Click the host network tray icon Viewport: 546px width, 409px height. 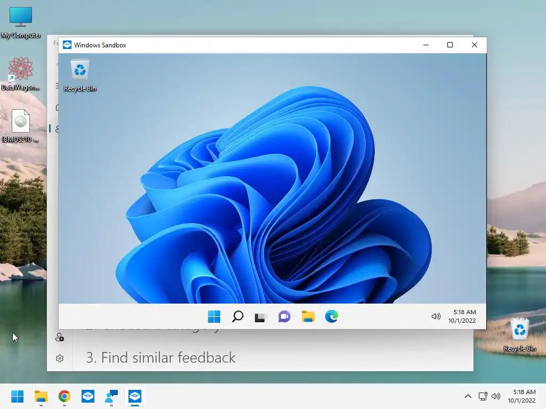483,396
